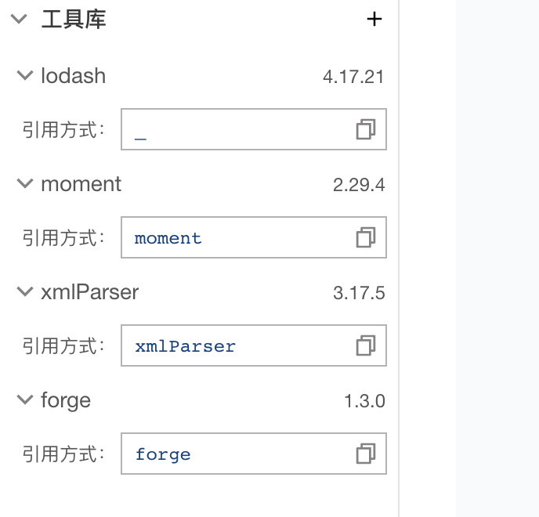539x517 pixels.
Task: Click the 工具库 panel title
Action: click(74, 20)
